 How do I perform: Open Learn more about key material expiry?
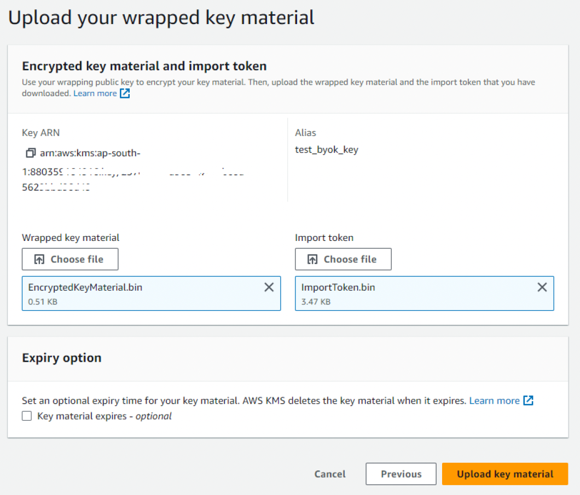pos(493,400)
